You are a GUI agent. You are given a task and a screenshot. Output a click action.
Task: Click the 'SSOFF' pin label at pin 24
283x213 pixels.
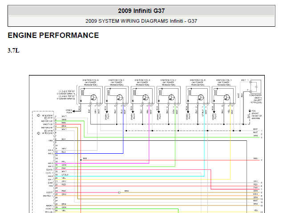pyautogui.click(x=50, y=193)
